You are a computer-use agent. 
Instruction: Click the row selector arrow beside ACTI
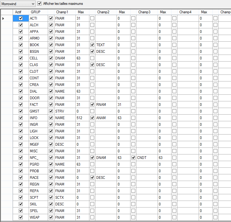click(3, 18)
